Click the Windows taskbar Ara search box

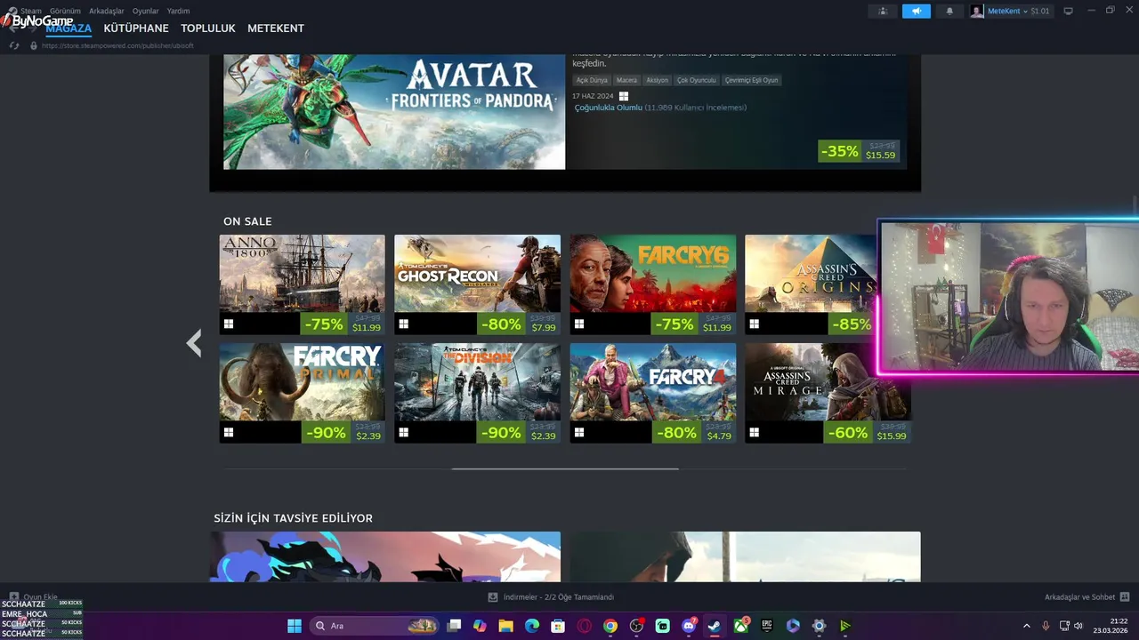point(374,626)
